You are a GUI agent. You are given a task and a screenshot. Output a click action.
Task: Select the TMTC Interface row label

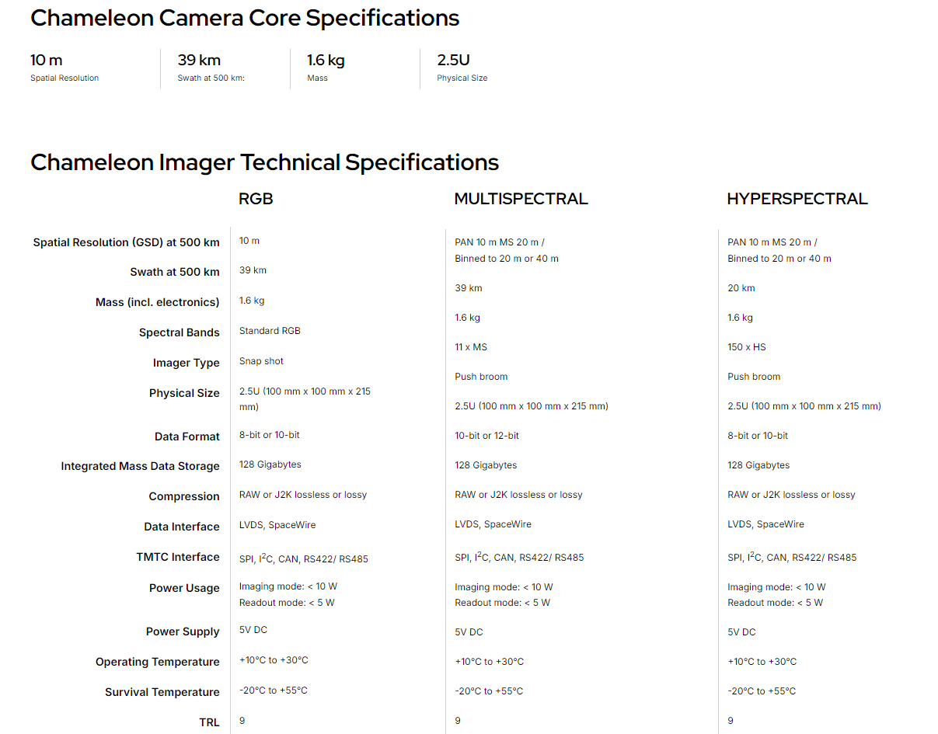coord(178,557)
